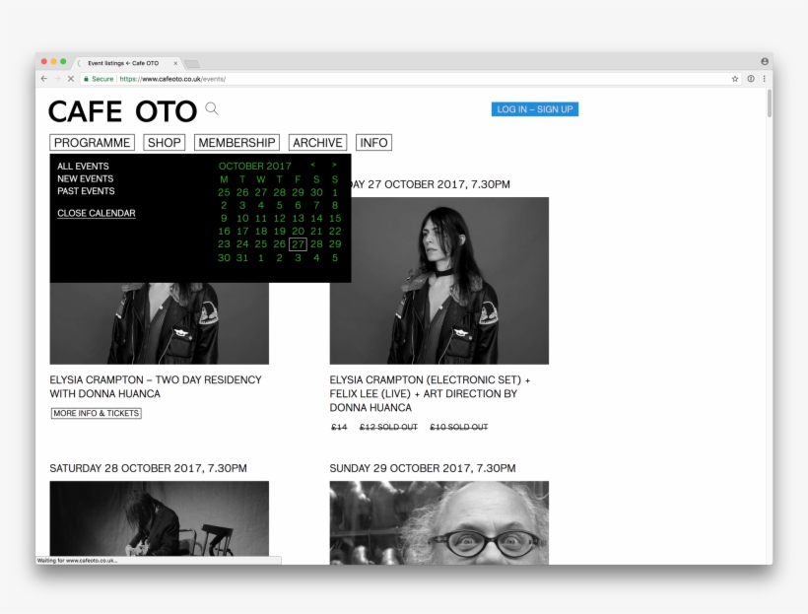Click the CAFE OTO logo
Viewport: 808px width, 614px height.
point(122,111)
